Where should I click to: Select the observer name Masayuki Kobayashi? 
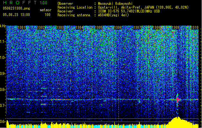[x=115, y=4]
